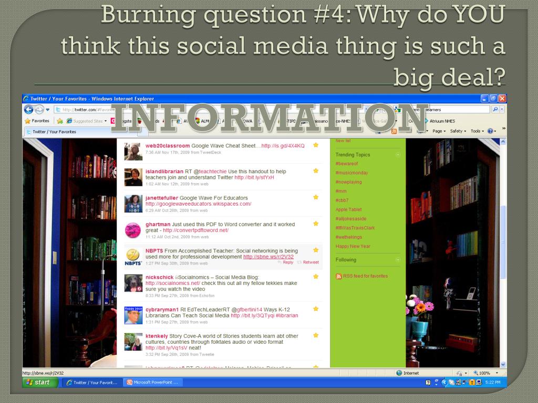Click the nickschick dog avatar
Image resolution: width=538 pixels, height=403 pixels.
point(133,283)
